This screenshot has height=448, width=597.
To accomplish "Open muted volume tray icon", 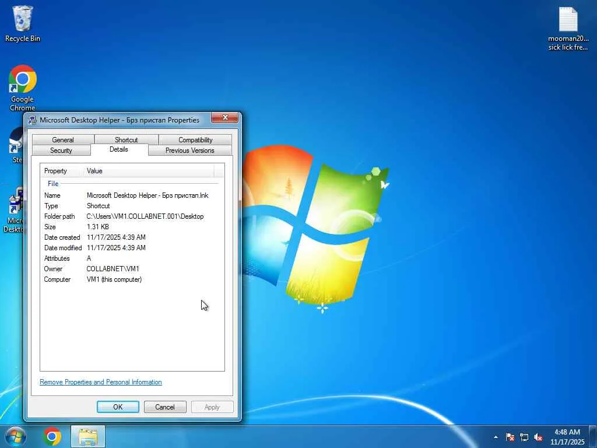I will click(538, 437).
